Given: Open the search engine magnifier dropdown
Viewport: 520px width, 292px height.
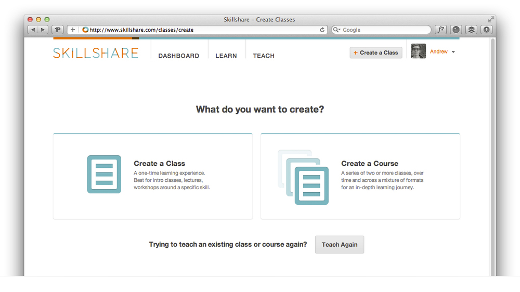Looking at the screenshot, I should pos(337,30).
